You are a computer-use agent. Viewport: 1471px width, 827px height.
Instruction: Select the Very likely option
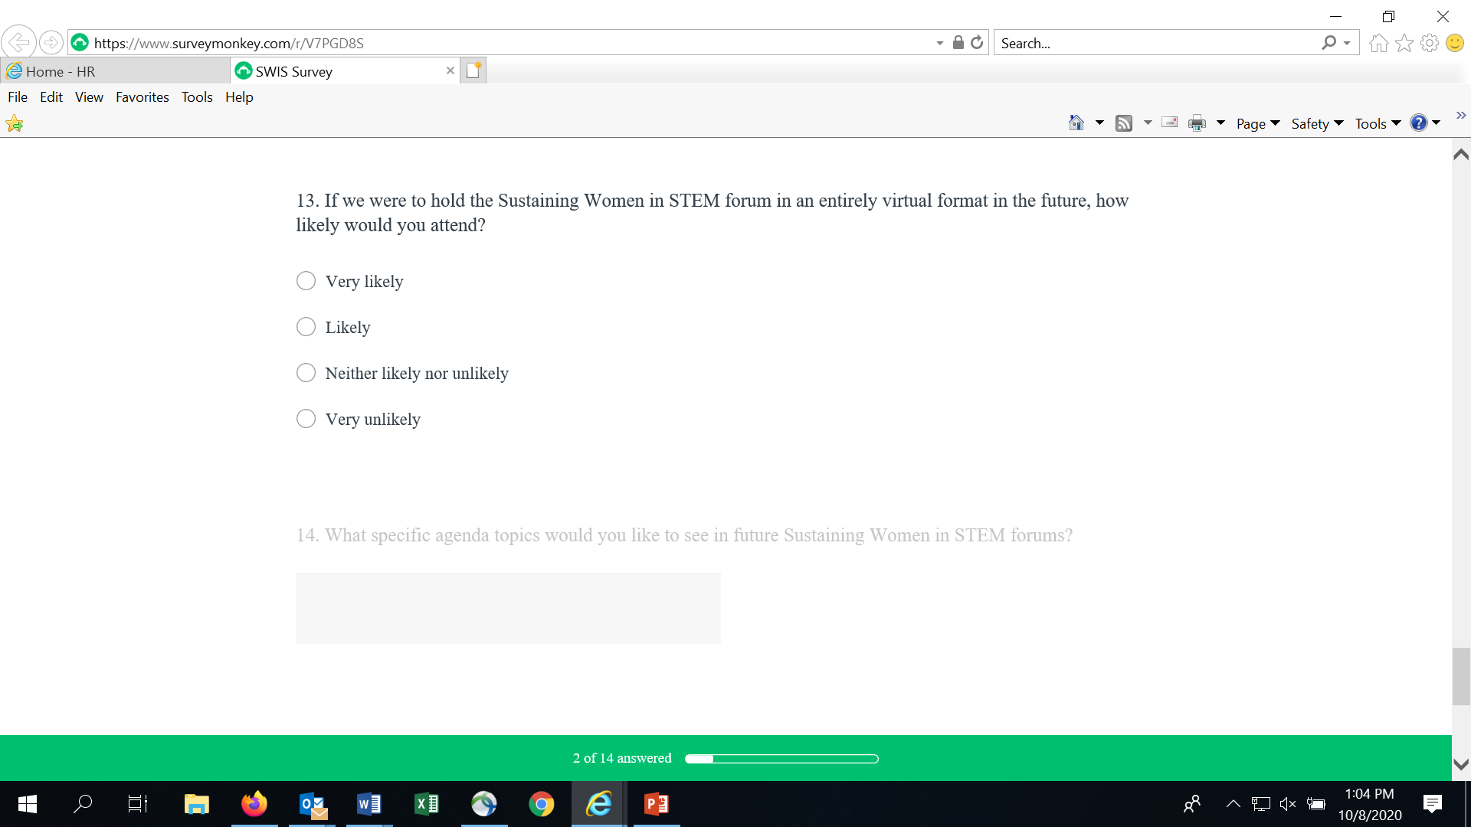(306, 281)
